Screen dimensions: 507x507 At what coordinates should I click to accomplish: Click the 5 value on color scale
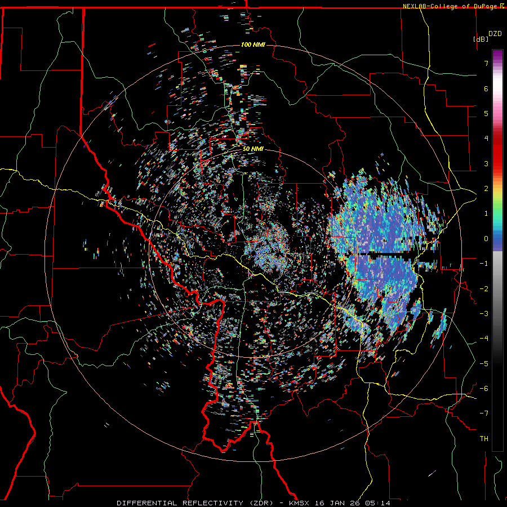pos(486,113)
